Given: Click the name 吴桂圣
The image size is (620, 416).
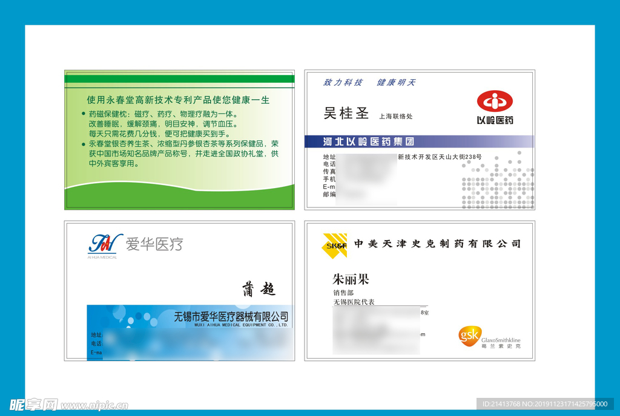Looking at the screenshot, I should [x=346, y=113].
